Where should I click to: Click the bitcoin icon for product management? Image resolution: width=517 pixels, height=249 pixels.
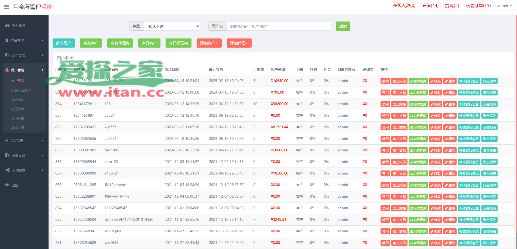(7, 40)
